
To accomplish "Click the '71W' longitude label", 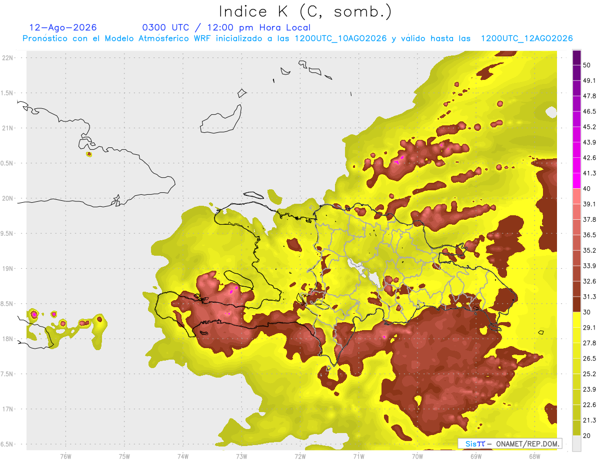I will tap(358, 456).
